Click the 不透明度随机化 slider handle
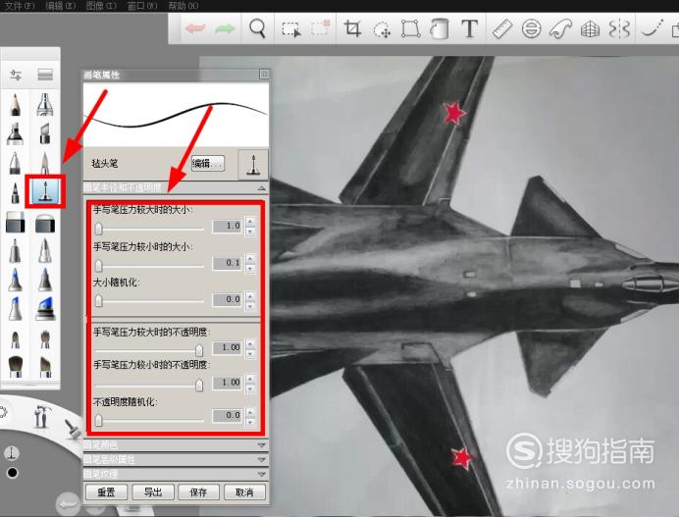Image resolution: width=679 pixels, height=517 pixels. click(x=99, y=420)
